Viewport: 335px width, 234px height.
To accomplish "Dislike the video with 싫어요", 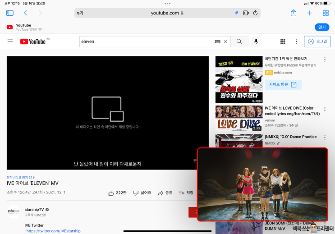I will [142, 193].
